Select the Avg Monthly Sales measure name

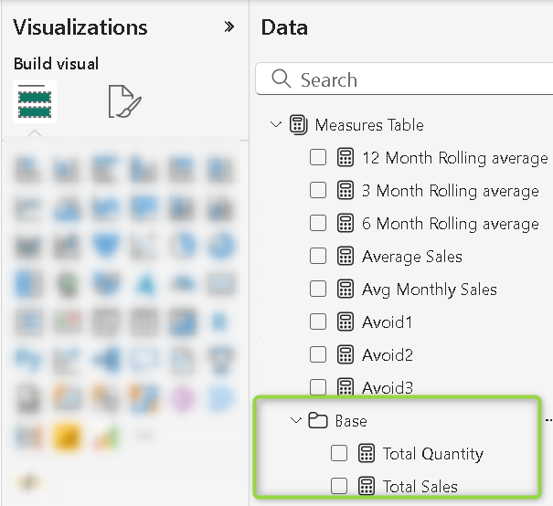click(x=430, y=290)
